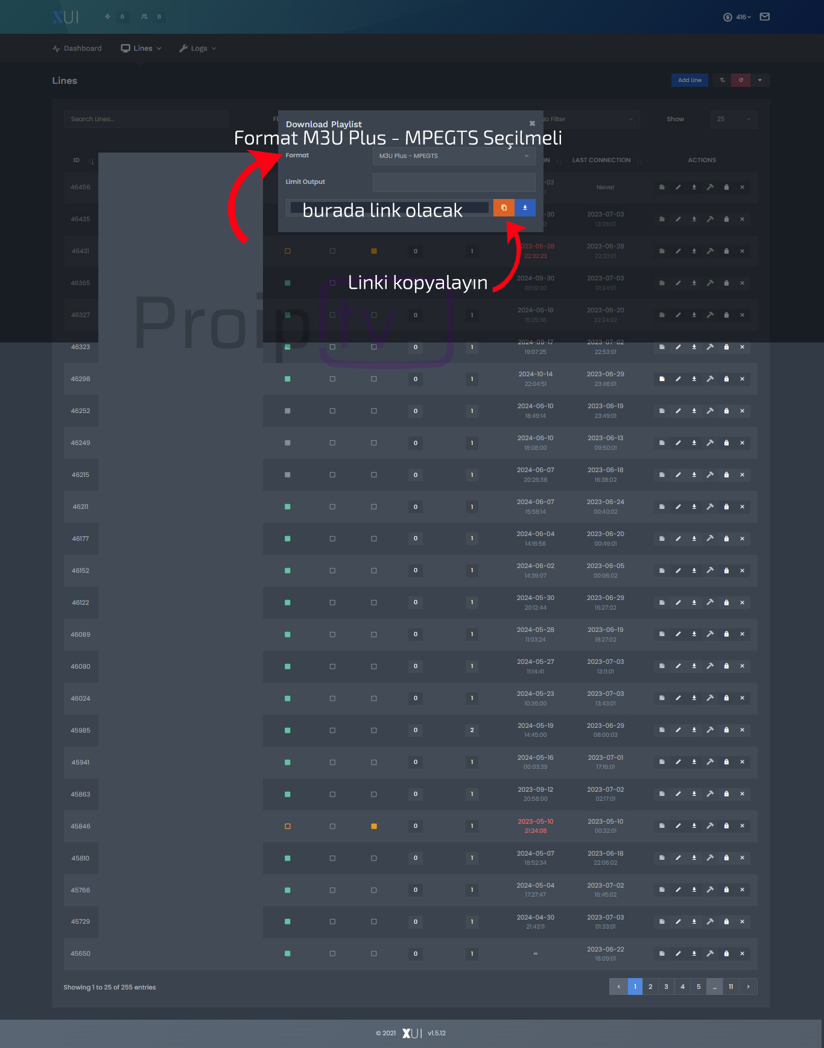Click line ID 45846 in the table
824x1048 pixels.
(x=80, y=827)
